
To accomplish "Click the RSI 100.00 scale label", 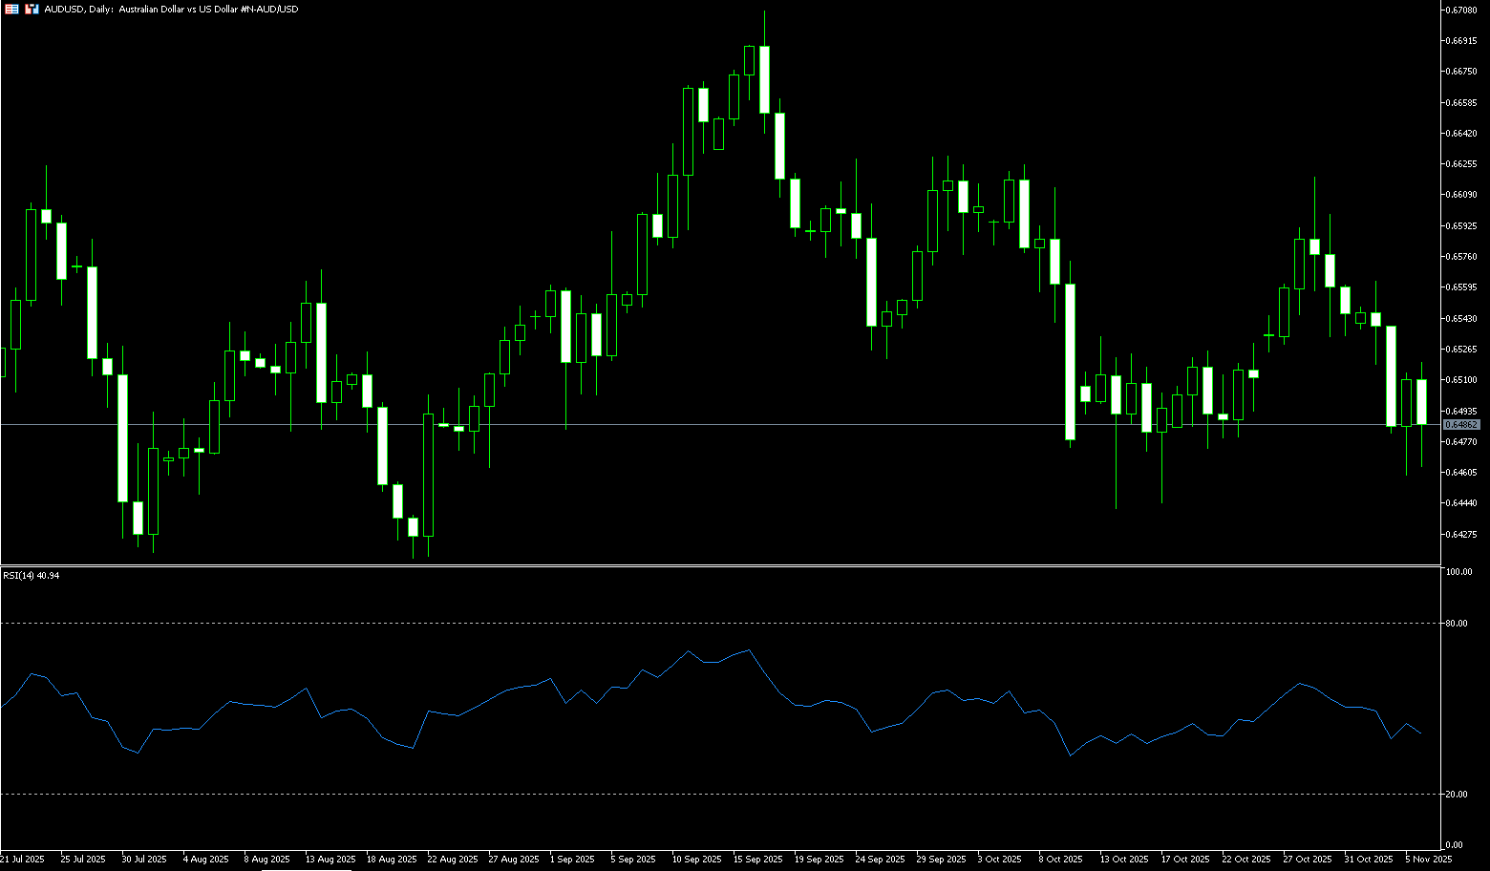I will point(1459,572).
